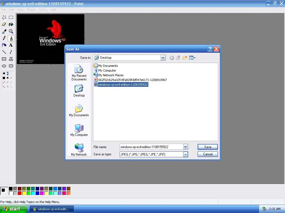This screenshot has width=285, height=213.
Task: Pick the Rectangle shape tool
Action: coord(4,59)
